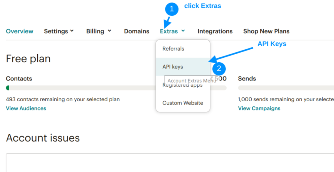The width and height of the screenshot is (334, 172).
Task: Choose API keys in the Extras menu
Action: tap(173, 67)
